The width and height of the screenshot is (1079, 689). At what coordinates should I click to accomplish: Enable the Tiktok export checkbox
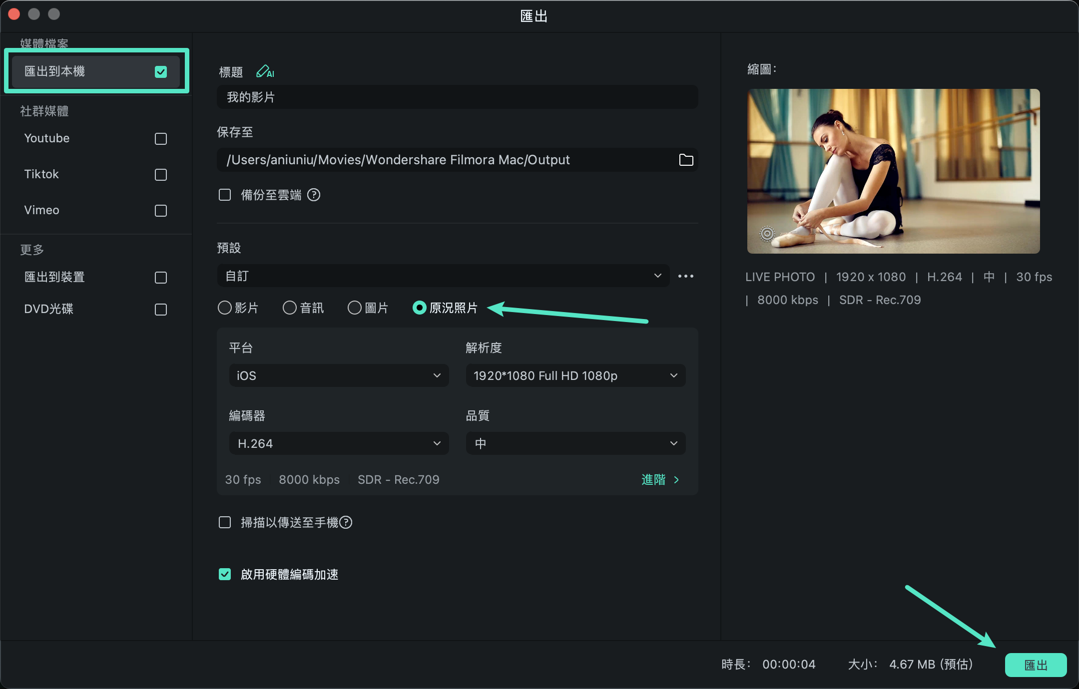pos(161,175)
